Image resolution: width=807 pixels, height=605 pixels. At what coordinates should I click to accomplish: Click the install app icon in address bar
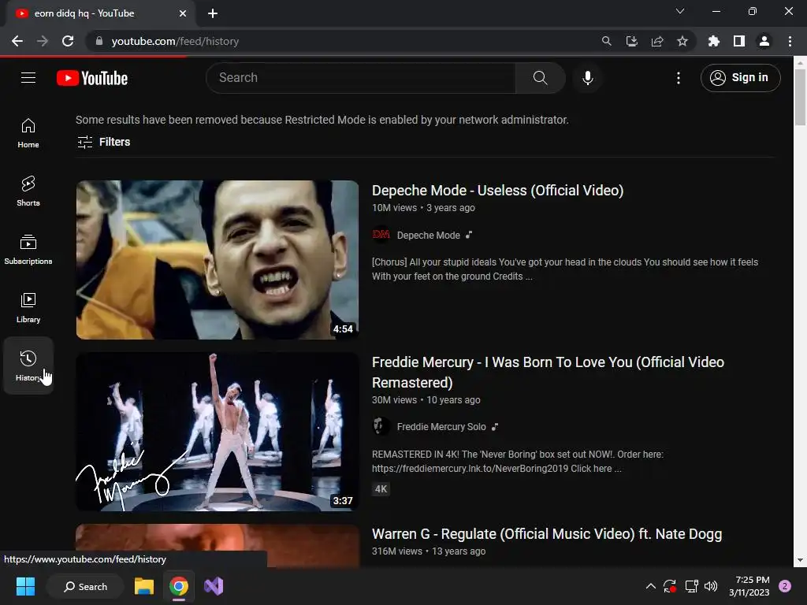631,41
